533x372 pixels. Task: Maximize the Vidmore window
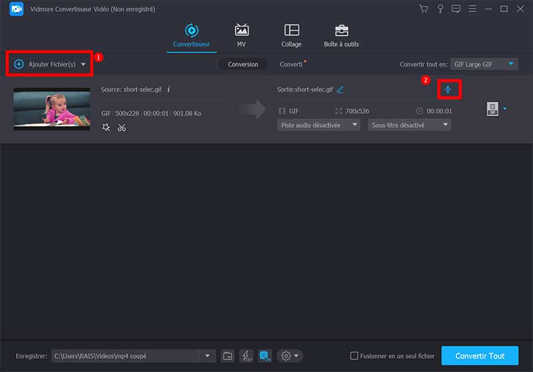click(x=504, y=9)
